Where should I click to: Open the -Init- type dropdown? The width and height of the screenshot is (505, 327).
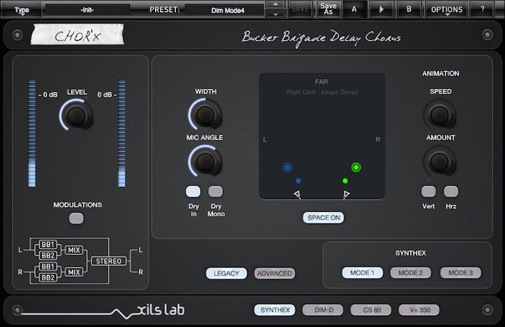pyautogui.click(x=86, y=10)
